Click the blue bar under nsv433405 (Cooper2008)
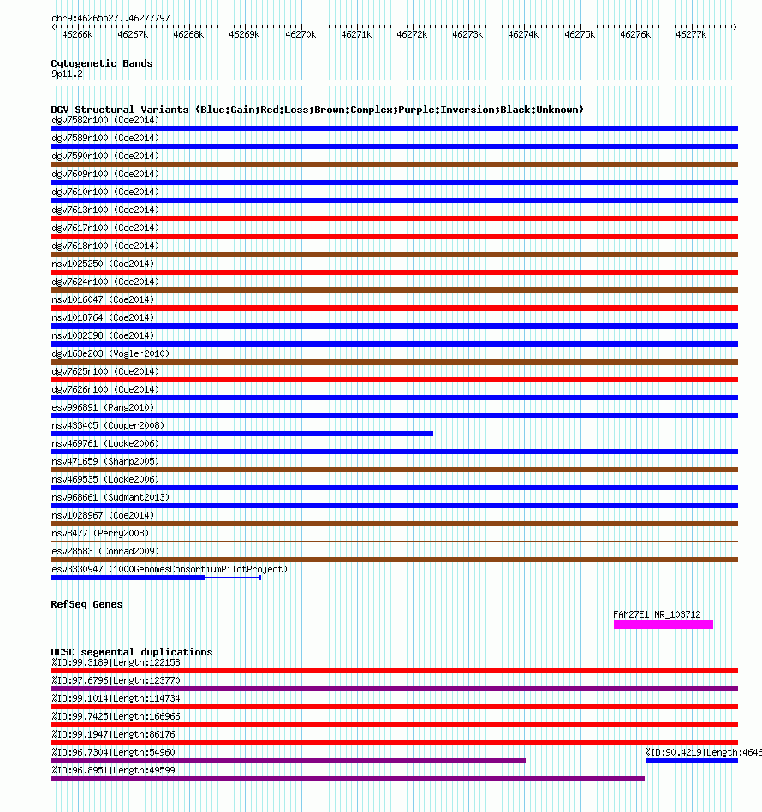Screen dimensions: 762x812 tap(242, 434)
